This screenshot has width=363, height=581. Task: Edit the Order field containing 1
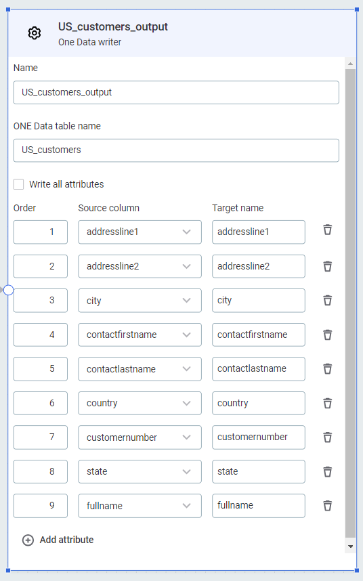coord(41,232)
